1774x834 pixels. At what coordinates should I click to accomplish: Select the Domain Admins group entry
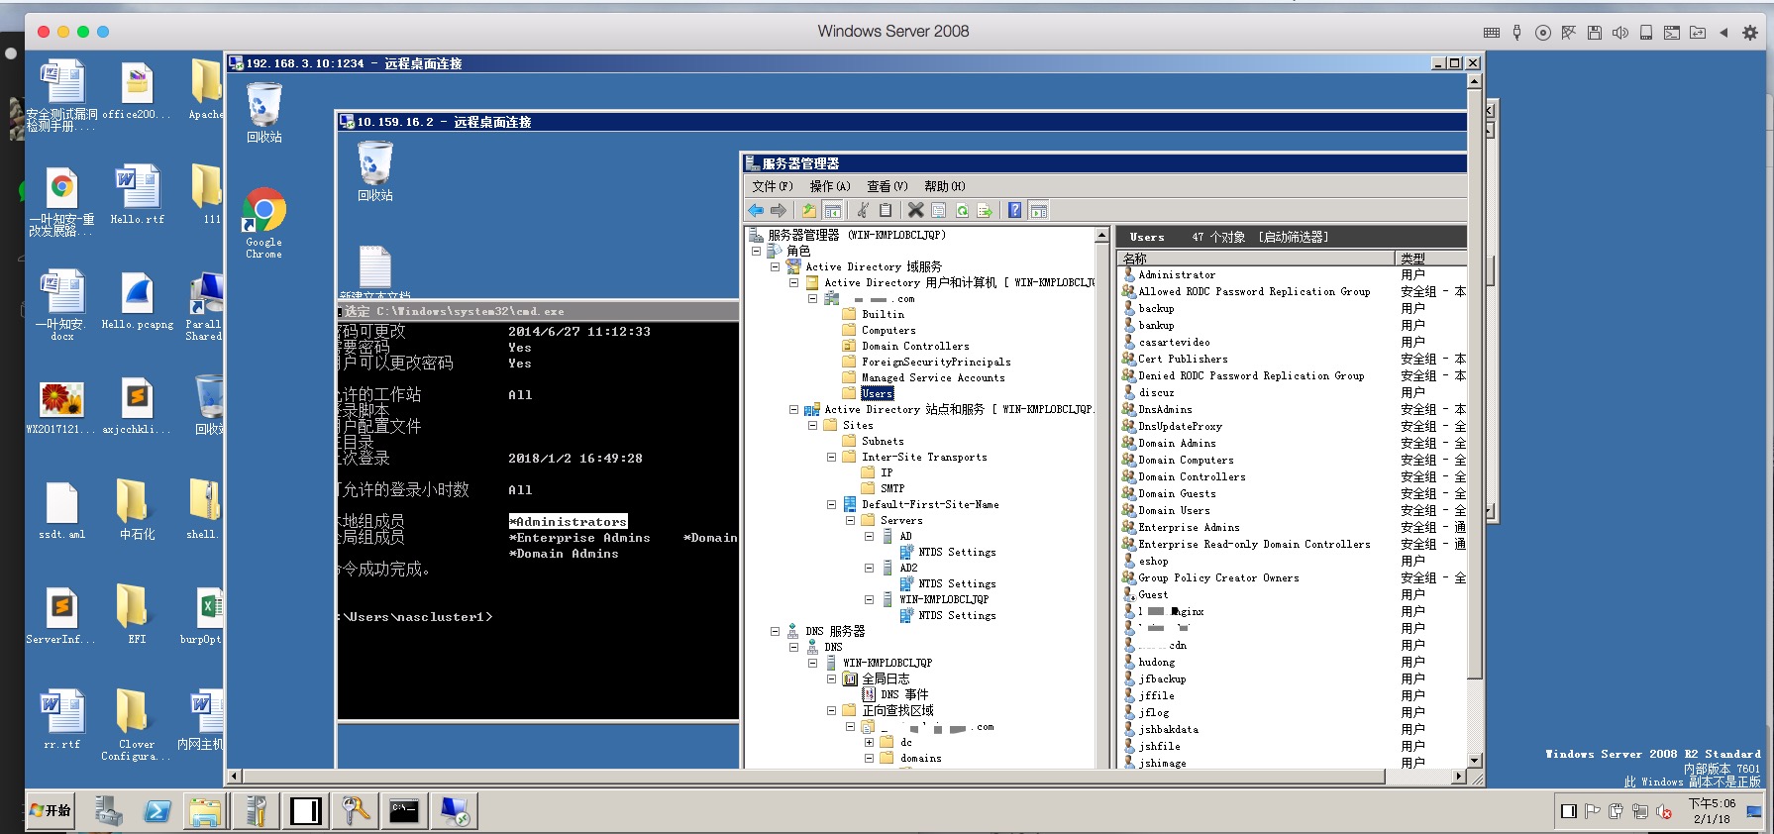click(1177, 444)
